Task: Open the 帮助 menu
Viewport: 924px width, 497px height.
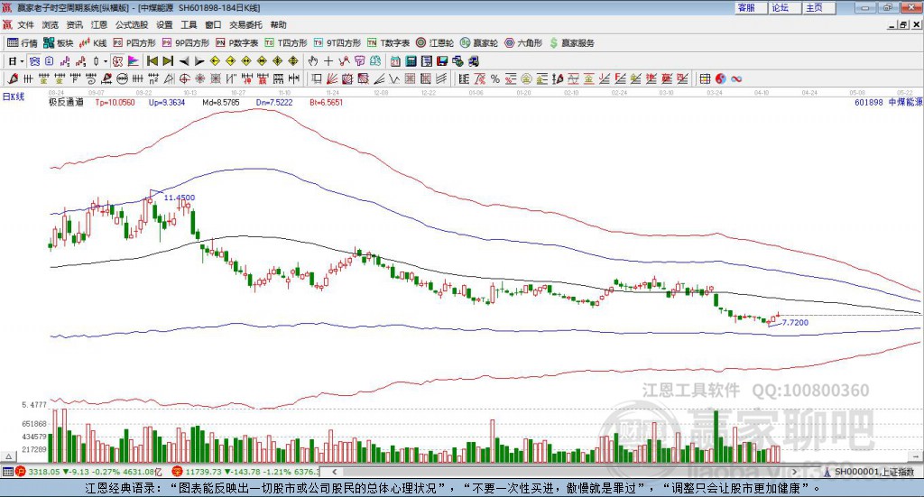Action: (x=278, y=24)
